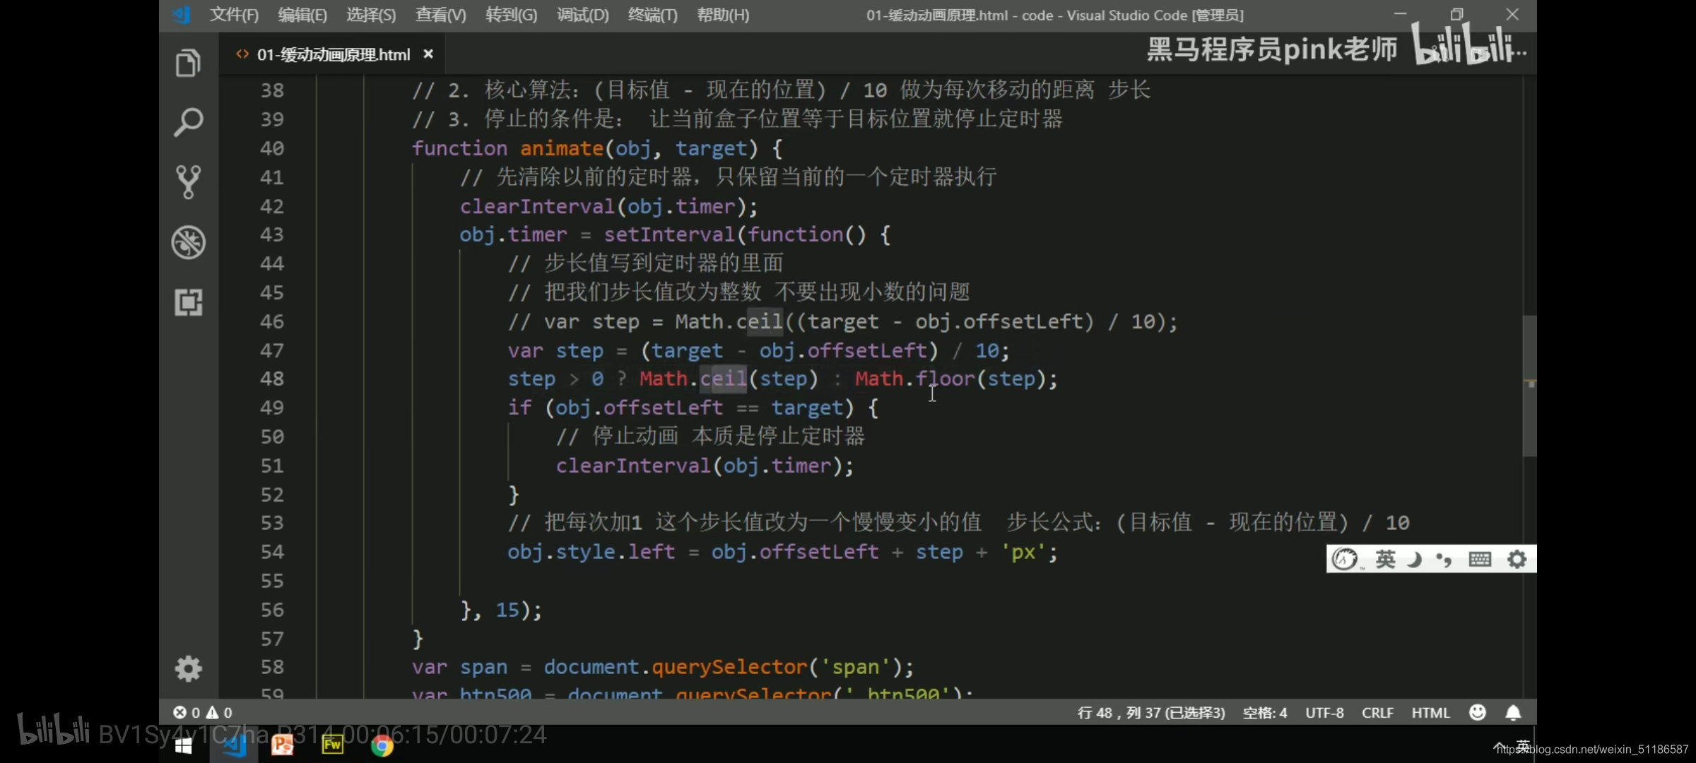Toggle IME English/Chinese mode button
Image resolution: width=1696 pixels, height=763 pixels.
(x=1385, y=560)
